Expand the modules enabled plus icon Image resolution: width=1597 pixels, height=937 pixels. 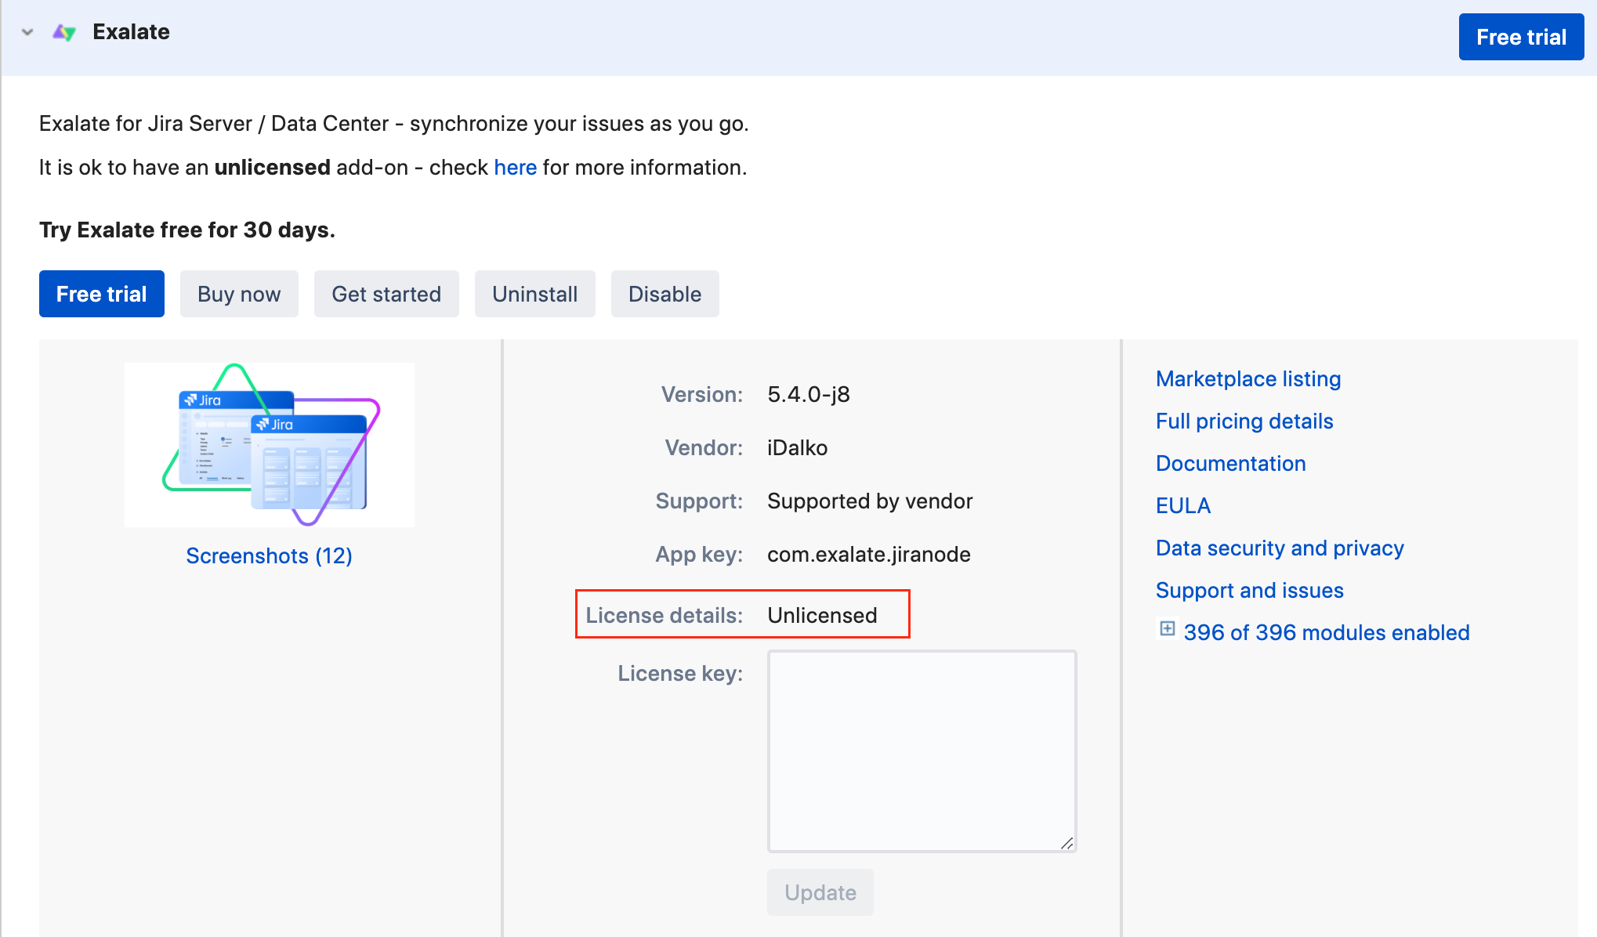(1167, 629)
